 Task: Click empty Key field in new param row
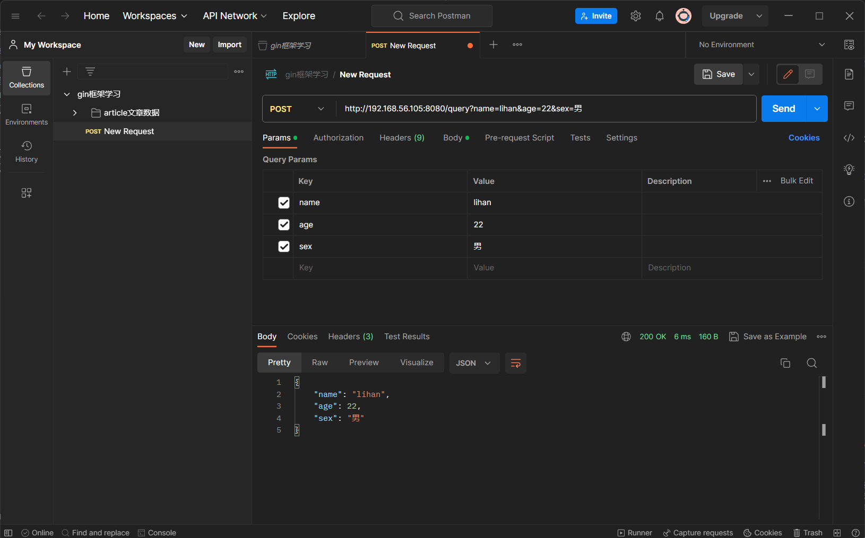click(x=380, y=268)
